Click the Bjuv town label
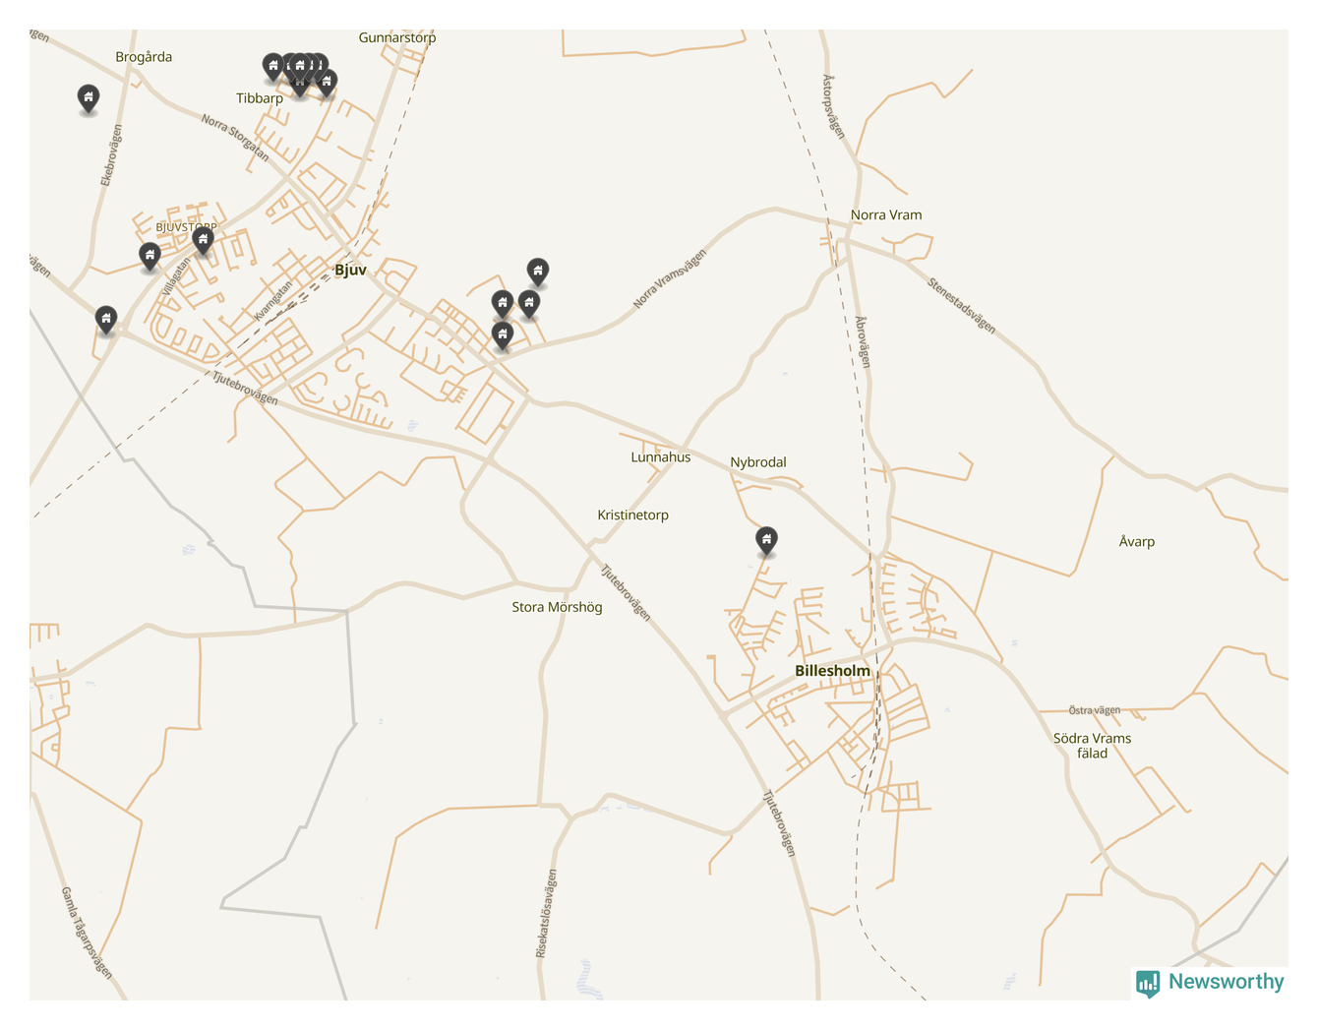 pos(350,270)
